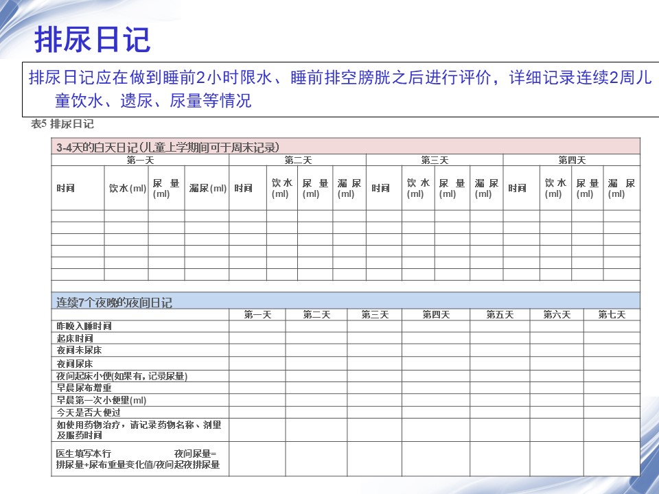This screenshot has height=494, width=659.
Task: Click the slide title 排尿日记
Action: click(x=93, y=39)
